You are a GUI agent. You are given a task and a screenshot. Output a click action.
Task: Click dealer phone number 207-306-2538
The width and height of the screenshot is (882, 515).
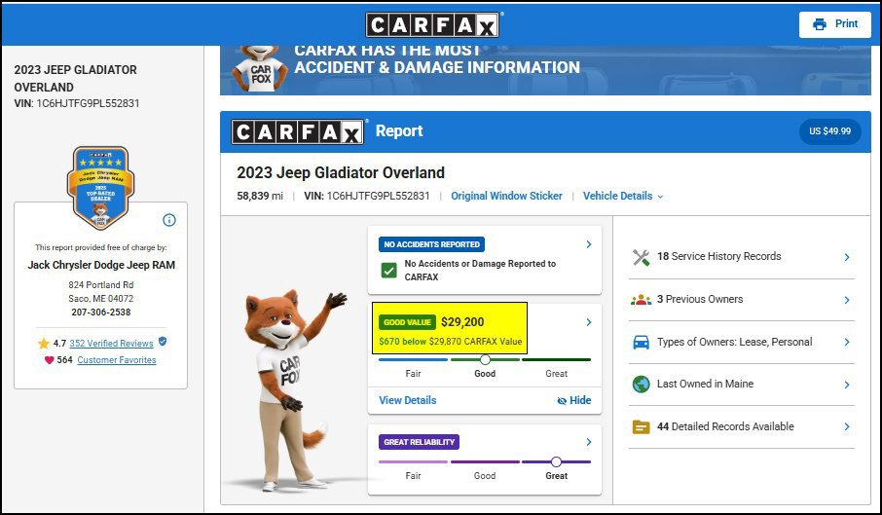(100, 313)
